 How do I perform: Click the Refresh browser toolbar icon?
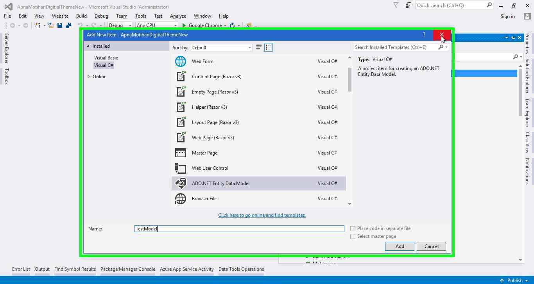(x=232, y=25)
